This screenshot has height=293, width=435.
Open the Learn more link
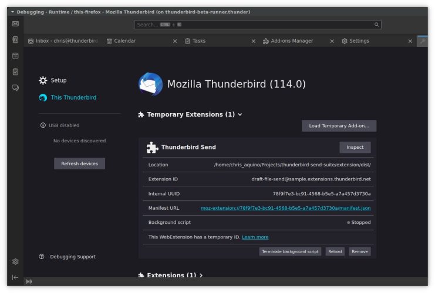[x=255, y=237]
